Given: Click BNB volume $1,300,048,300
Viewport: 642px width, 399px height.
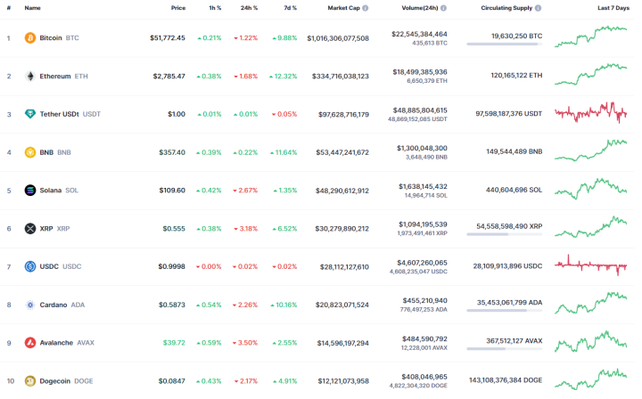Looking at the screenshot, I should (422, 148).
